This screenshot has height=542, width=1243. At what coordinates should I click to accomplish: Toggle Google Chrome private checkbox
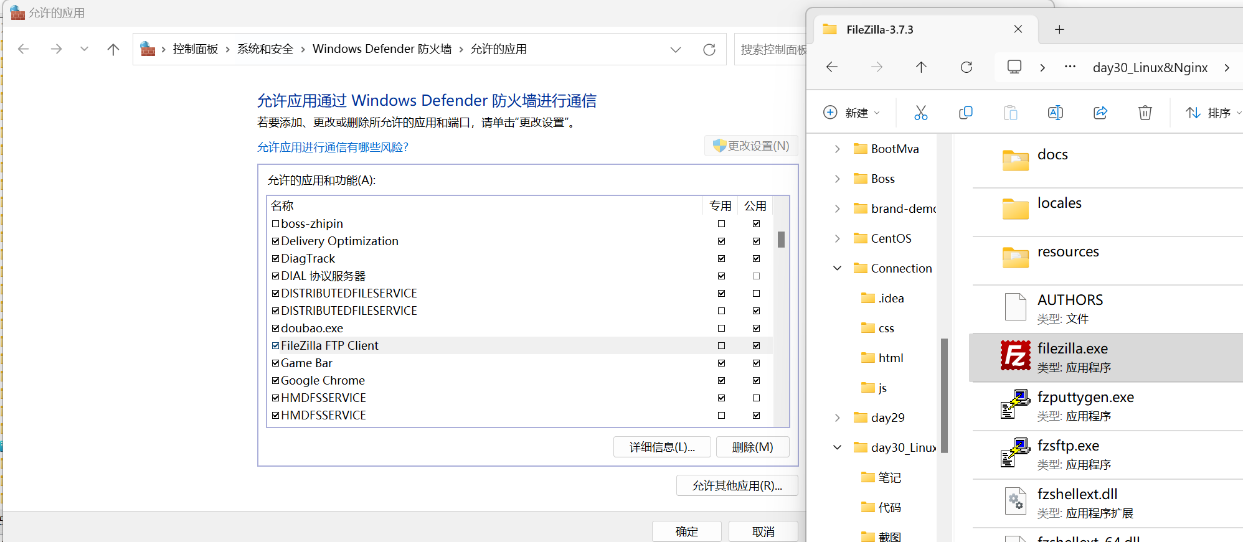721,380
